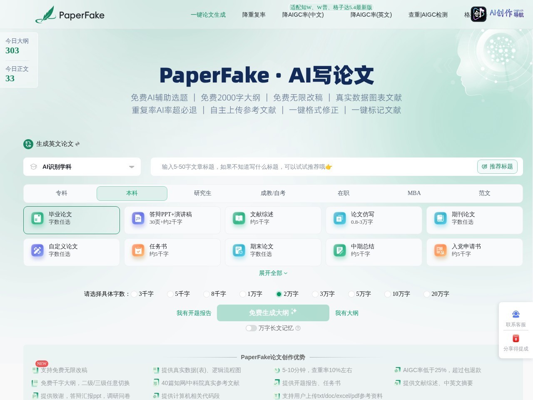Image resolution: width=533 pixels, height=400 pixels.
Task: Click the swap arrows next to 生成英文论文
Action: click(x=77, y=144)
